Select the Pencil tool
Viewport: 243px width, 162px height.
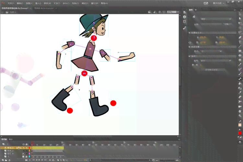tap(240, 64)
